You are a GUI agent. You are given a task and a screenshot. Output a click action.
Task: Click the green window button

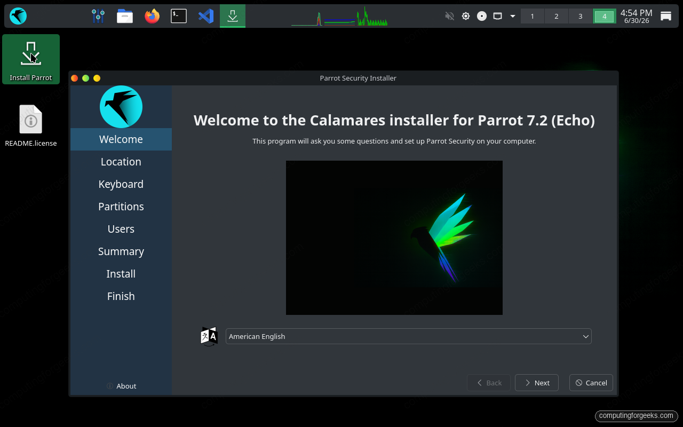(x=85, y=78)
